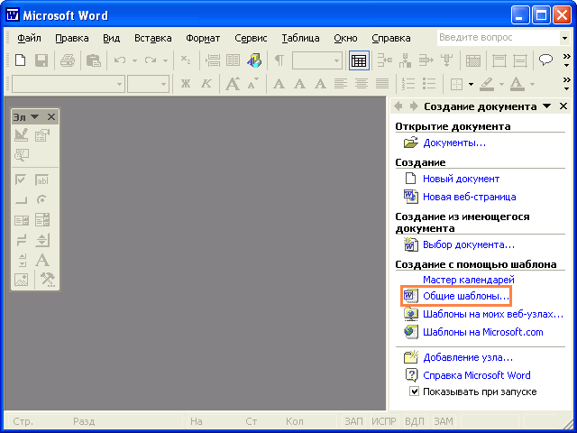Image resolution: width=577 pixels, height=433 pixels.
Task: Center align text
Action: coord(362,84)
